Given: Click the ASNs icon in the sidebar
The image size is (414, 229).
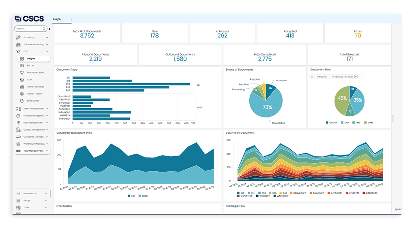Looking at the screenshot, I should point(22,80).
